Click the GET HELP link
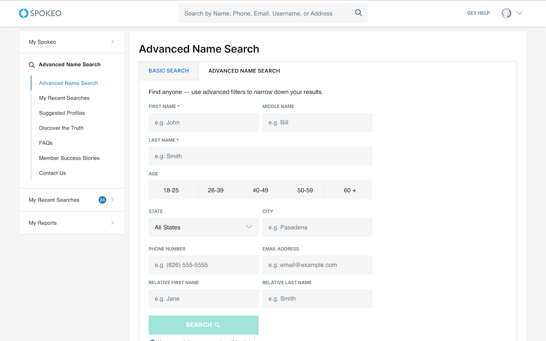Image resolution: width=546 pixels, height=341 pixels. click(478, 13)
